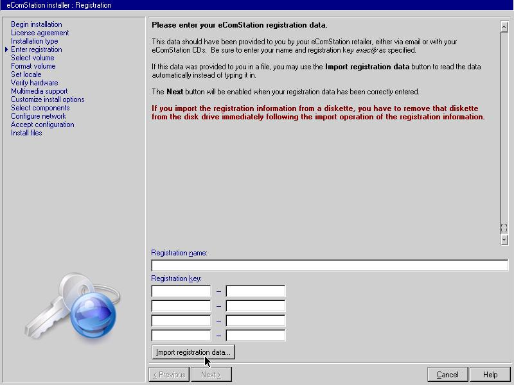Select second row right registration key box

(x=256, y=306)
